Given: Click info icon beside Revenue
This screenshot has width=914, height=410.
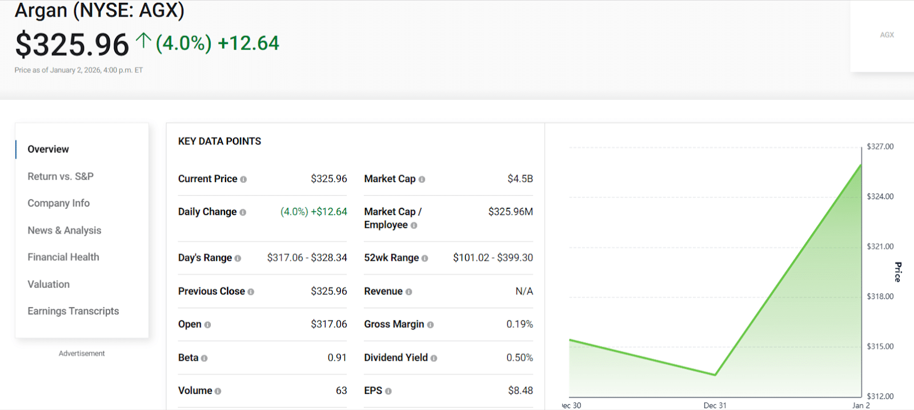Looking at the screenshot, I should point(408,292).
